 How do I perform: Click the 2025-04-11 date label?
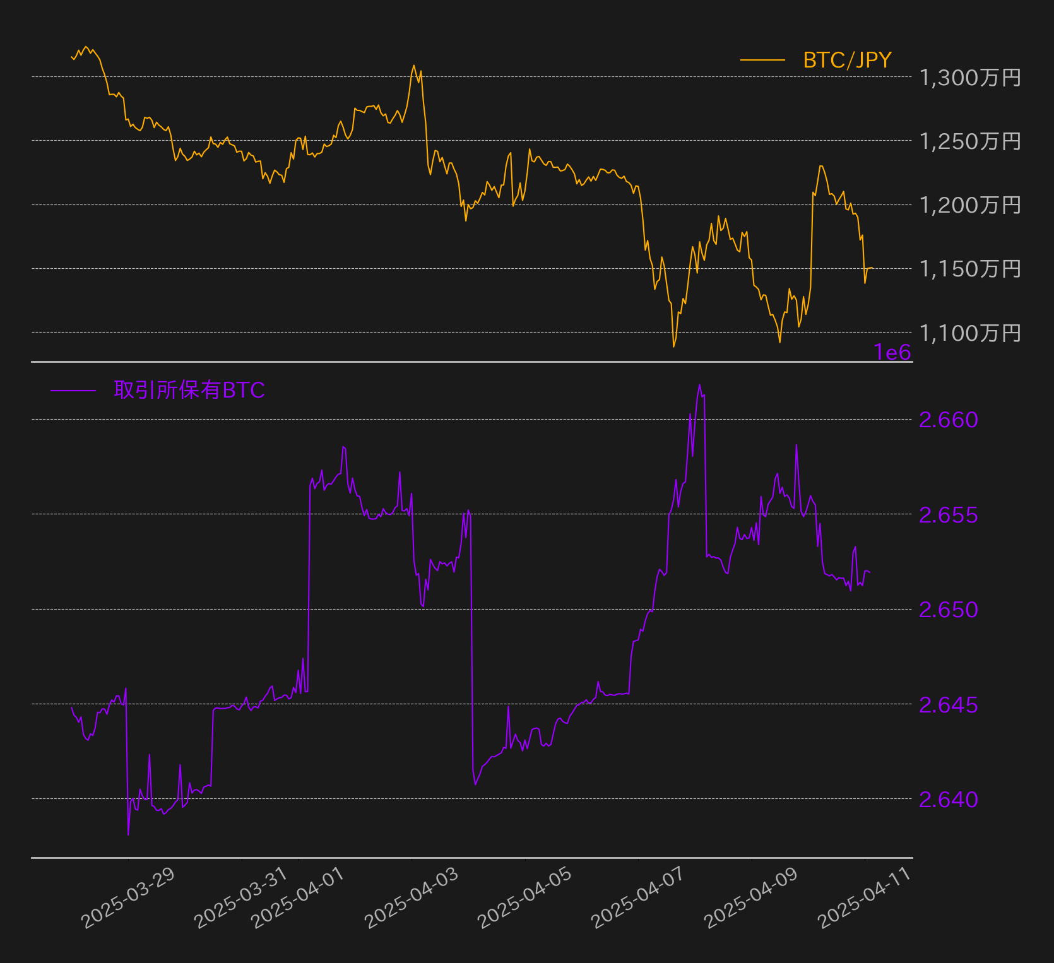tap(865, 897)
